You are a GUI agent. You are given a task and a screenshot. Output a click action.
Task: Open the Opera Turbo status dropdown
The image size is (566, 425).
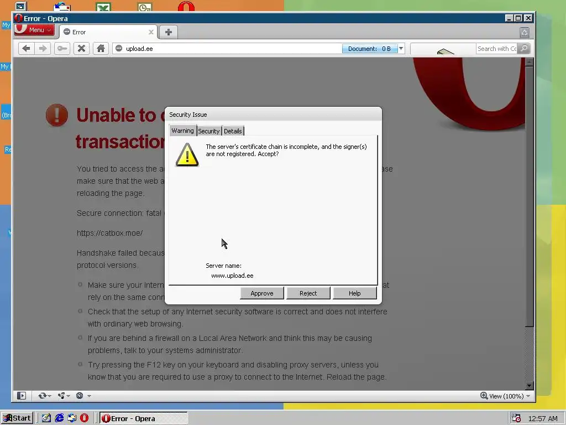click(x=83, y=396)
